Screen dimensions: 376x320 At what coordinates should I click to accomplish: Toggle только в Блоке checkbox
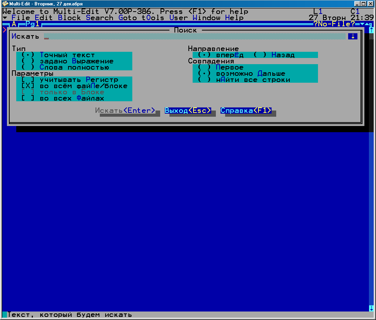point(63,92)
